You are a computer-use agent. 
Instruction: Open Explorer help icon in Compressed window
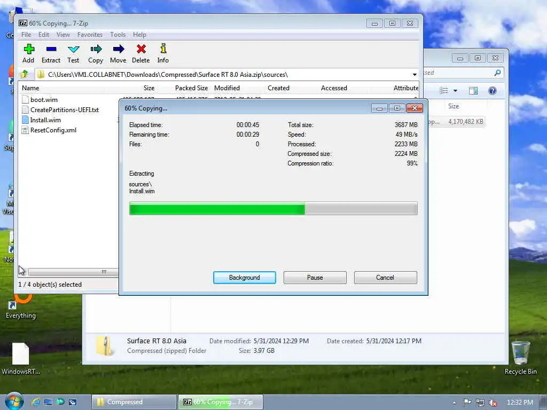pyautogui.click(x=492, y=91)
